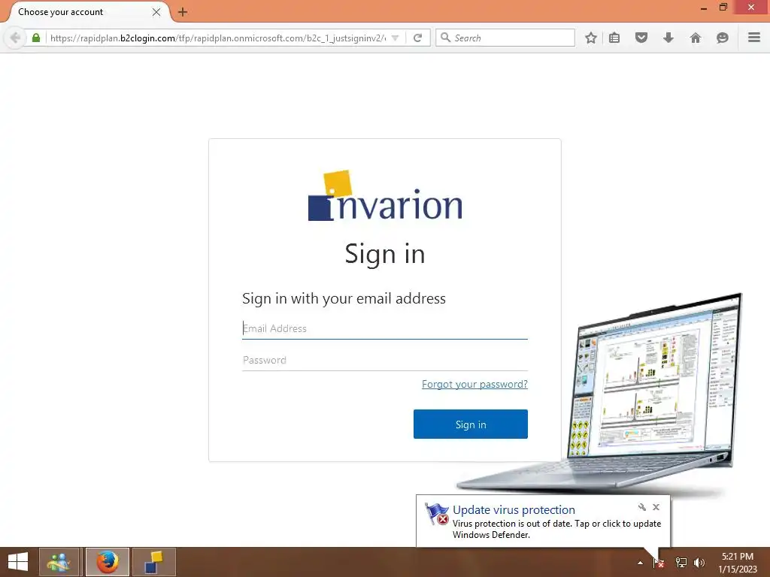Click the green padlock site identity icon
Viewport: 770px width, 577px height.
36,38
